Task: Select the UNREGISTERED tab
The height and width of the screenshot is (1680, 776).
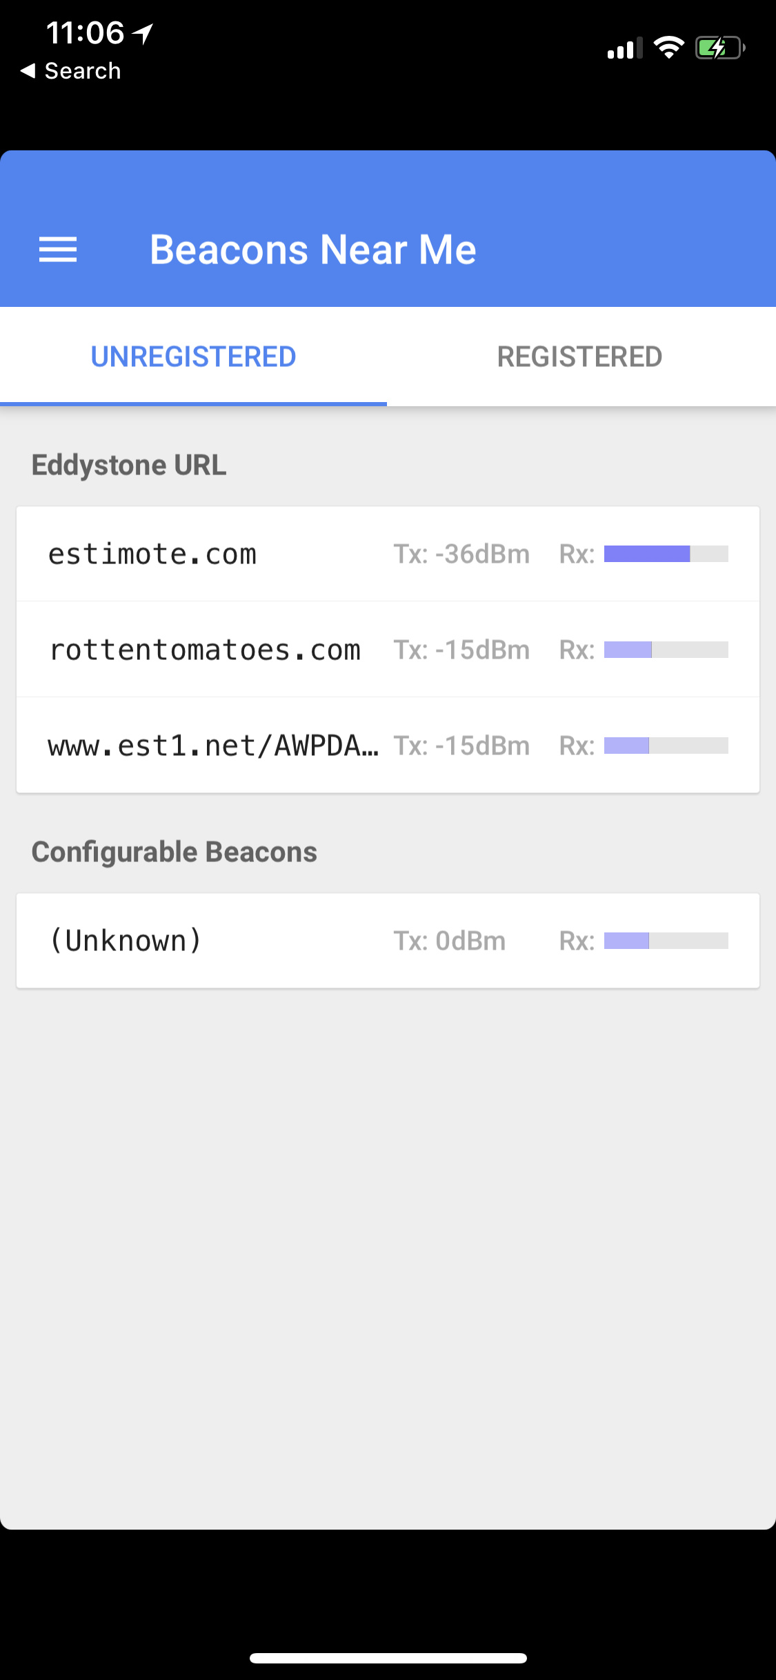Action: pyautogui.click(x=194, y=357)
